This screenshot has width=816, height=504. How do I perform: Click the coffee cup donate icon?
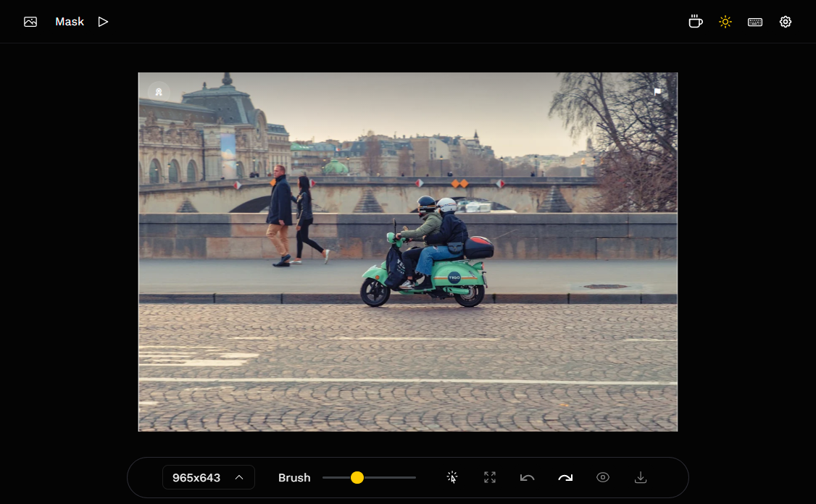pos(695,22)
